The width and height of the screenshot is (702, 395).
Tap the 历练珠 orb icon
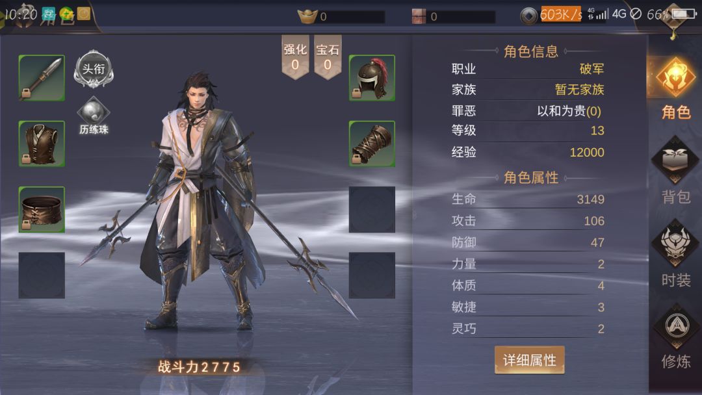point(94,116)
